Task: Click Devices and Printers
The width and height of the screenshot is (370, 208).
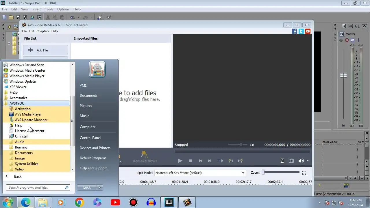Action: 95,148
